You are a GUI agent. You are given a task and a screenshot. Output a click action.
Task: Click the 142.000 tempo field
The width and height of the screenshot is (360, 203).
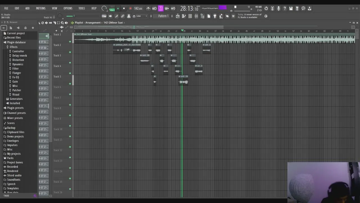pos(138,8)
